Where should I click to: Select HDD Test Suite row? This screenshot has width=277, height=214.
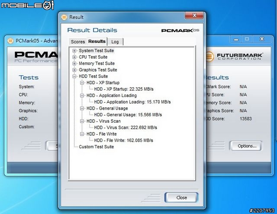[93, 76]
